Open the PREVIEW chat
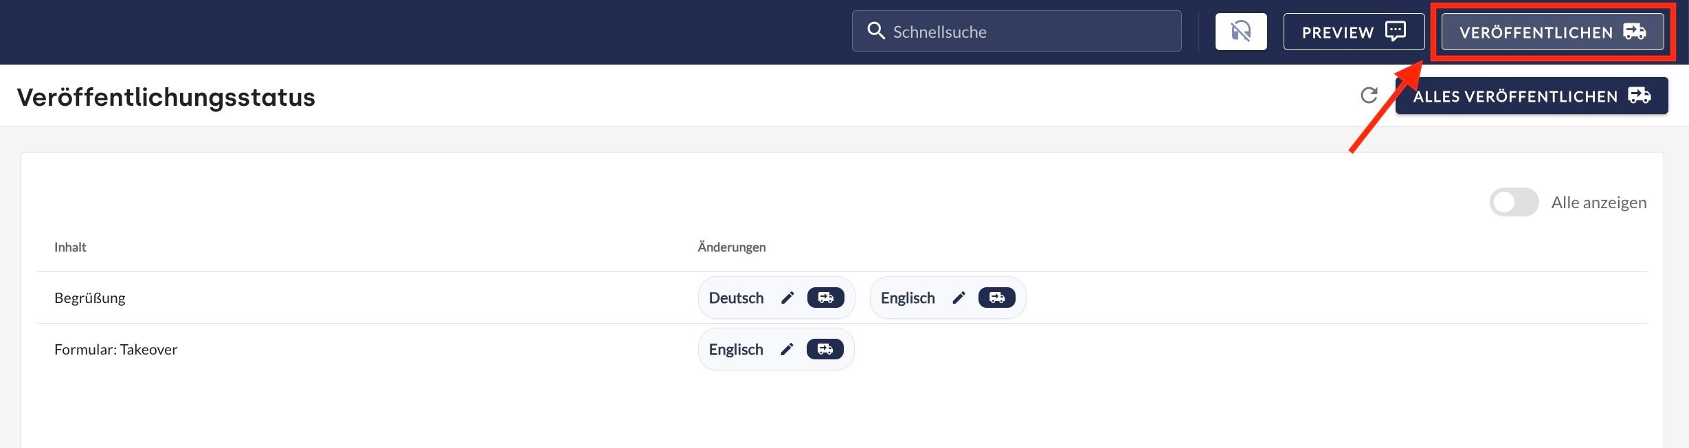Screen dimensions: 1689x448 click(x=1353, y=32)
